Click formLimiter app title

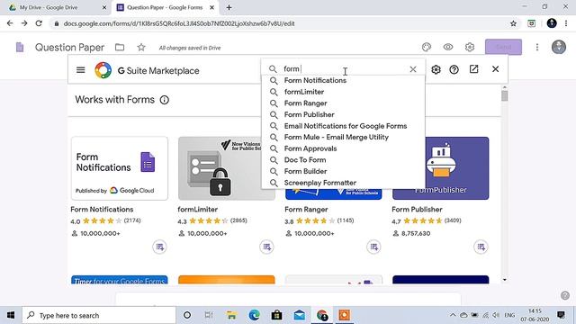(x=198, y=210)
